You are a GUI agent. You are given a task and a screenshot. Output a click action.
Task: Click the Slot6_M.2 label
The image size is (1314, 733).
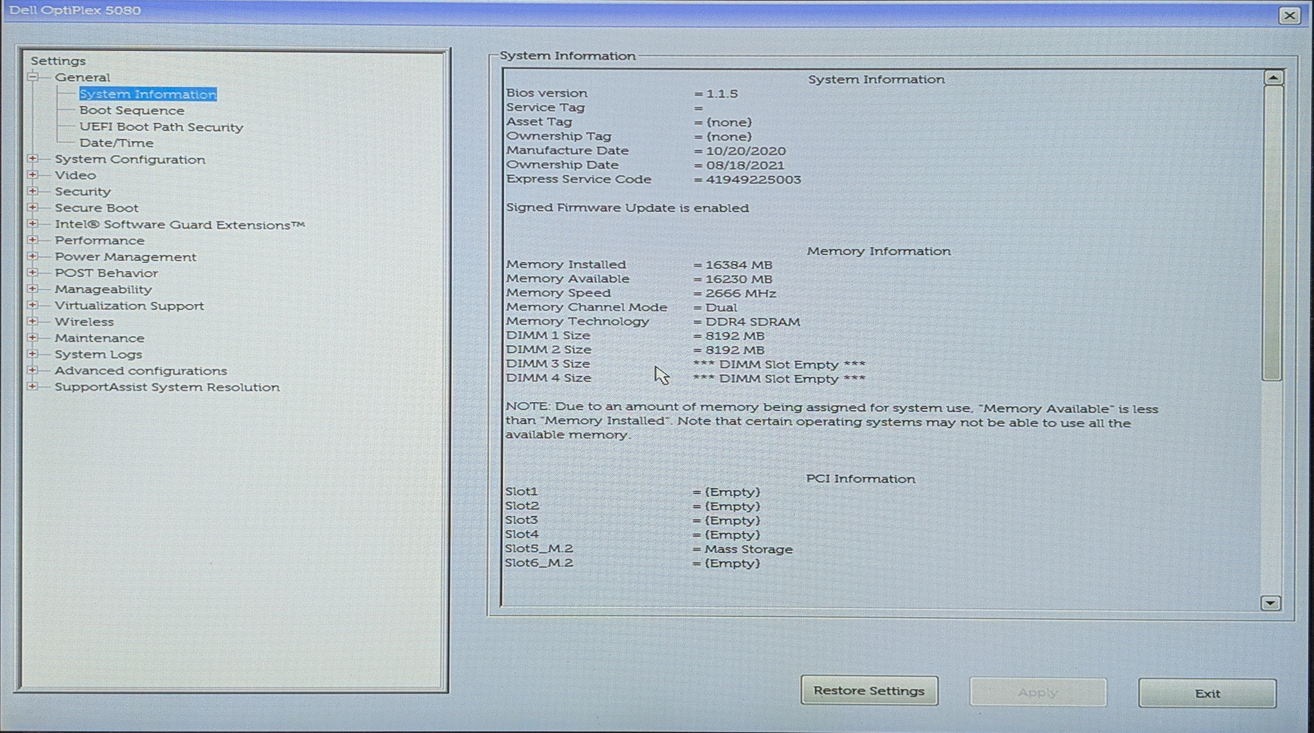click(x=539, y=563)
